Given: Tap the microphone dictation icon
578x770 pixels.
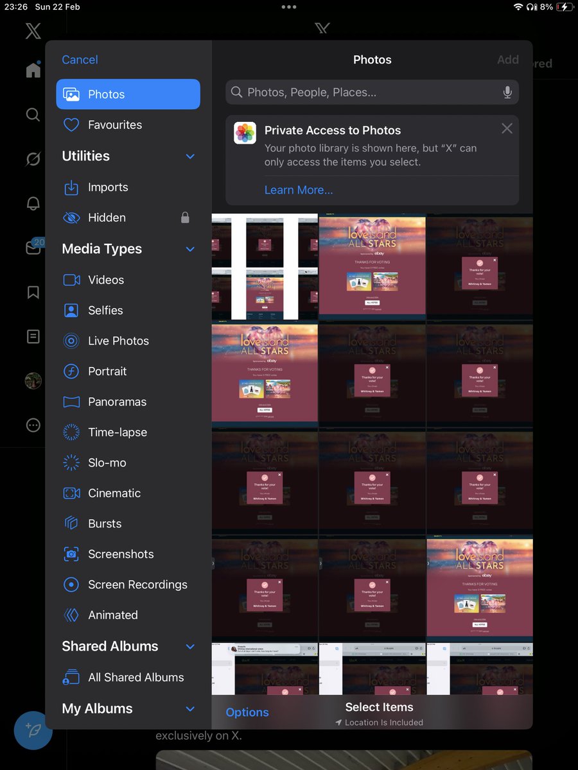Looking at the screenshot, I should [507, 92].
